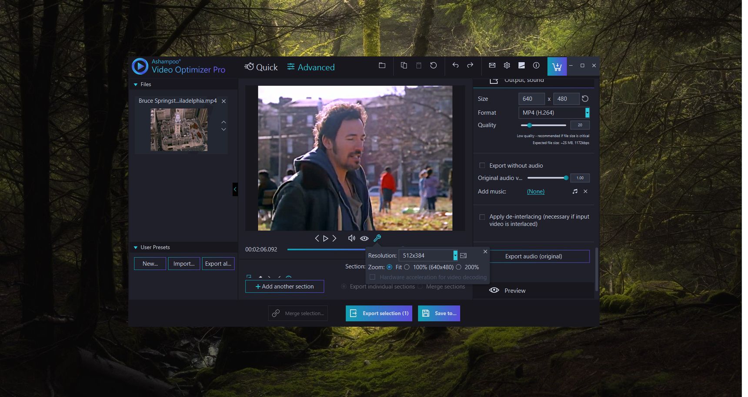Click New... preset button
The height and width of the screenshot is (397, 748).
coord(150,264)
